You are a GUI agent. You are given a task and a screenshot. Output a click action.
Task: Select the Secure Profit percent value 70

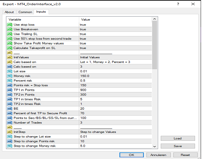(82, 113)
